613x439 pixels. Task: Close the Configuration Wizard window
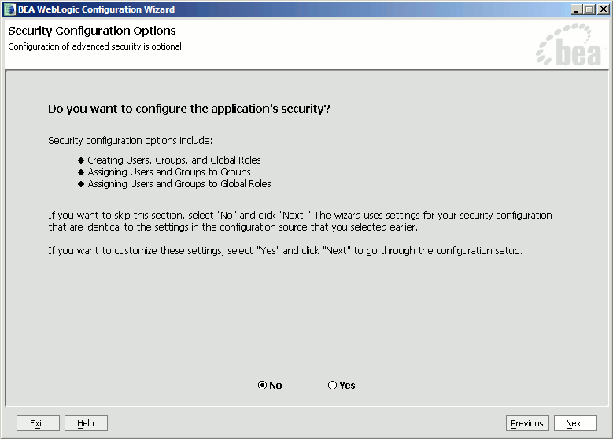(604, 9)
